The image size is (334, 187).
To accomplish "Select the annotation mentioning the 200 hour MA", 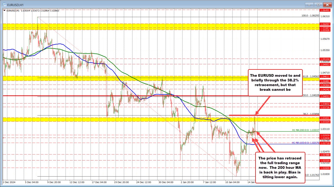I will coord(280,167).
